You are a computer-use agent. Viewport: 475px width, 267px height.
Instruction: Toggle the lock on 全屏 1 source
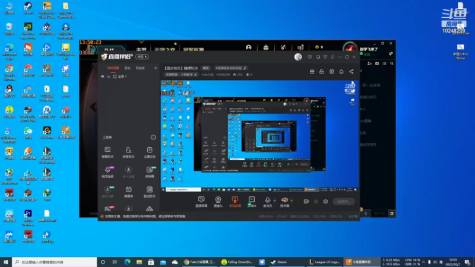[x=109, y=77]
